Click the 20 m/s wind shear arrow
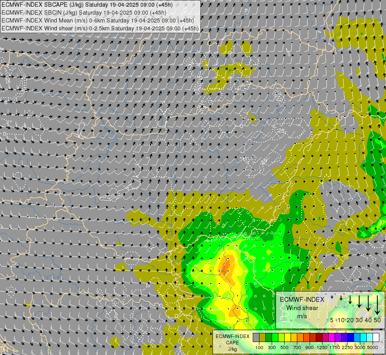The width and height of the screenshot is (386, 355). pyautogui.click(x=350, y=300)
